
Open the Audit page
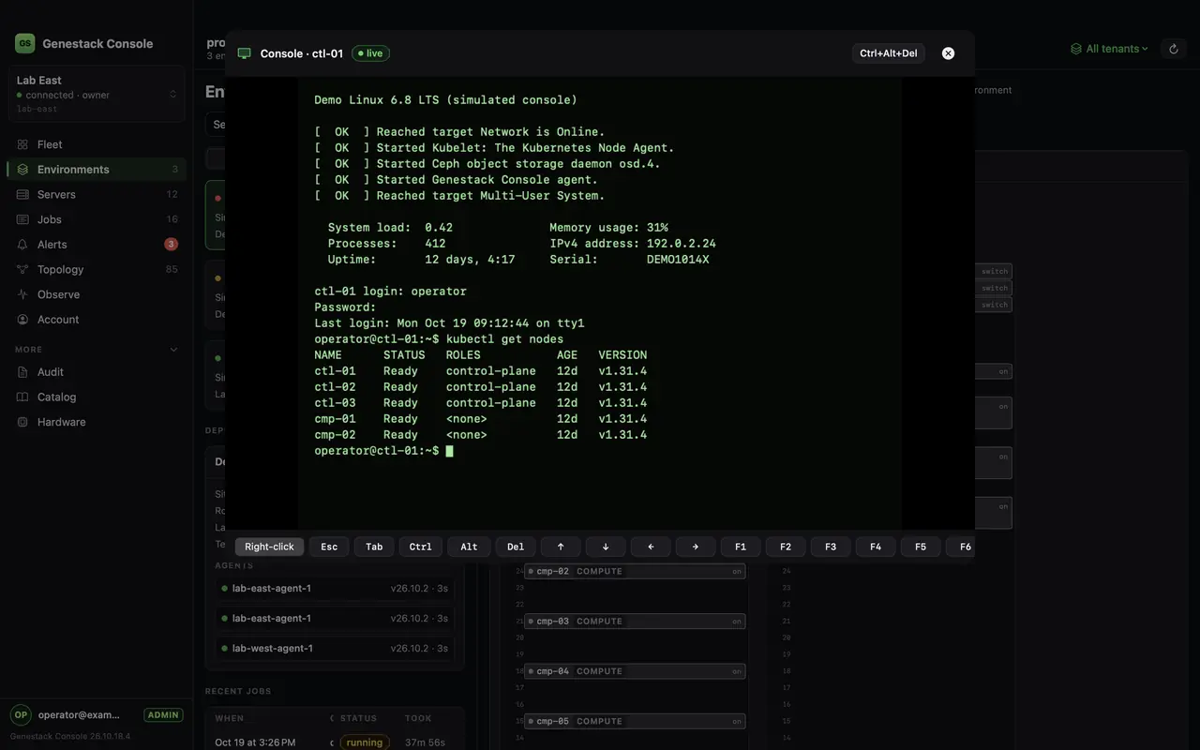click(97, 372)
